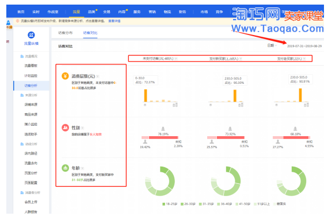This screenshot has height=220, width=328.
Task: Click male icon above 27.27% value
Action: [x=278, y=142]
